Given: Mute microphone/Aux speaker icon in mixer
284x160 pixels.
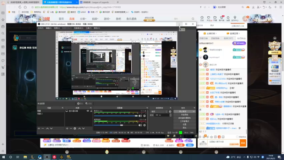Looking at the screenshot, I should tap(140, 116).
